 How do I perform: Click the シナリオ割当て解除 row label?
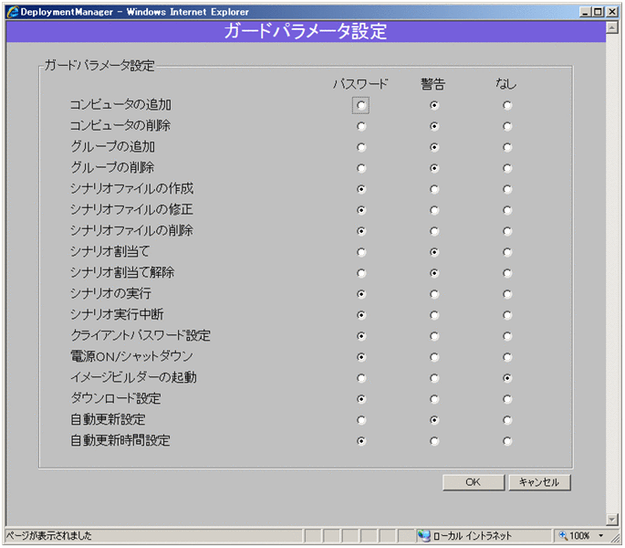(122, 272)
